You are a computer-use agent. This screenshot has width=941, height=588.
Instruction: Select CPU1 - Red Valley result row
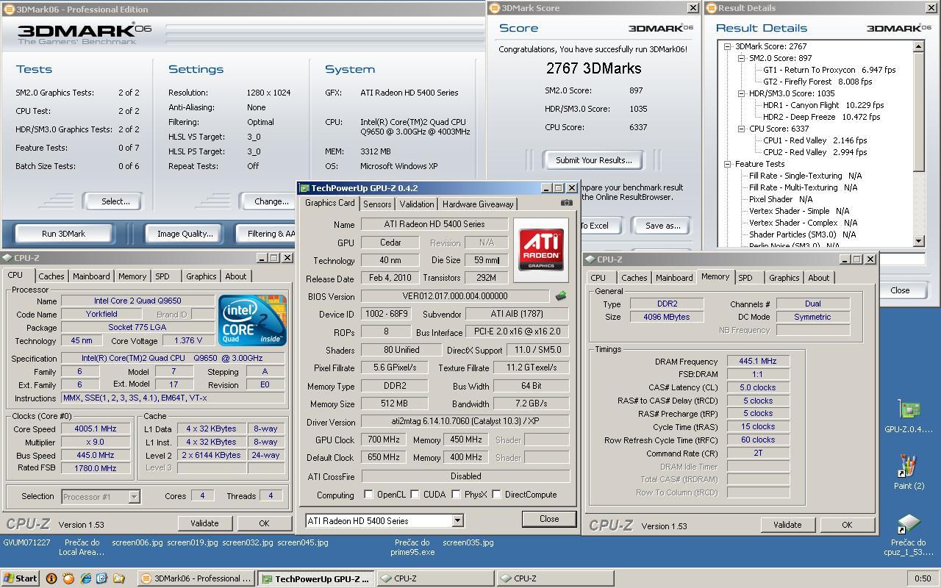pos(815,140)
